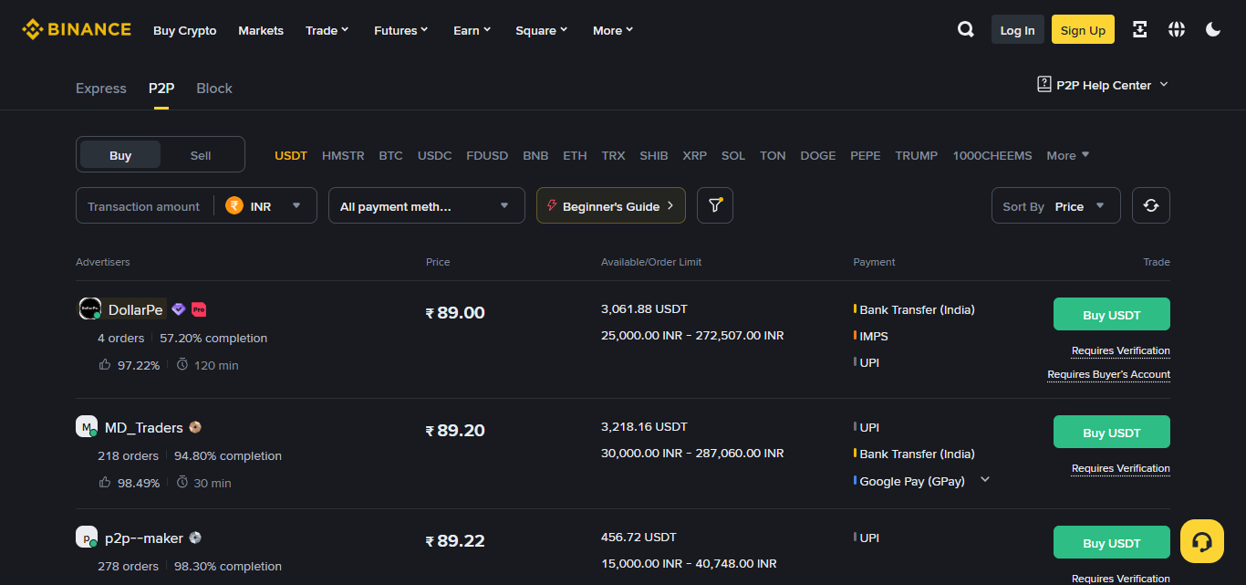Click the p2p--maker advertiser name

click(x=144, y=538)
